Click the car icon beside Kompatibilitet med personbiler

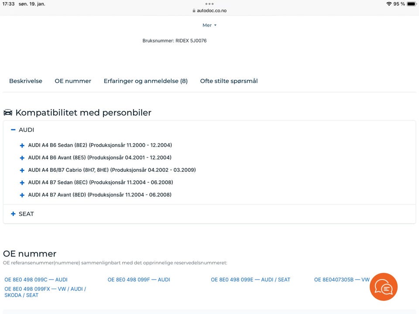coord(8,112)
